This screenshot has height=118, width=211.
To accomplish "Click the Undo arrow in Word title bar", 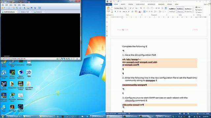I will [114, 1].
